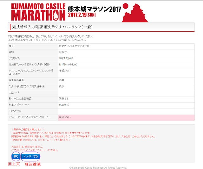Click the 取材申込み承諾確認 label
The height and width of the screenshot is (169, 203).
coord(20,99)
